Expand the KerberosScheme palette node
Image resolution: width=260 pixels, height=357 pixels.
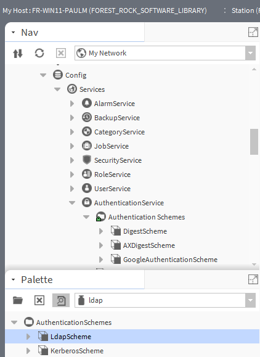[x=28, y=351]
